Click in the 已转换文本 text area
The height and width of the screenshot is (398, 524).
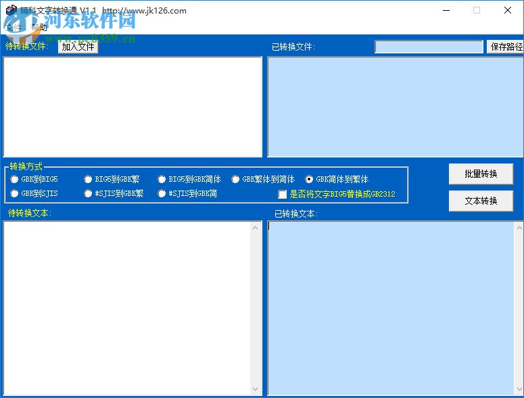tap(391, 308)
